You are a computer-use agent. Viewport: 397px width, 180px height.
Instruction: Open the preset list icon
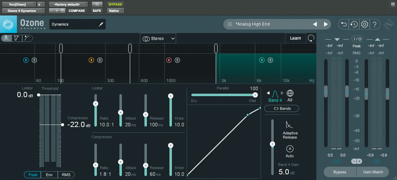click(230, 24)
